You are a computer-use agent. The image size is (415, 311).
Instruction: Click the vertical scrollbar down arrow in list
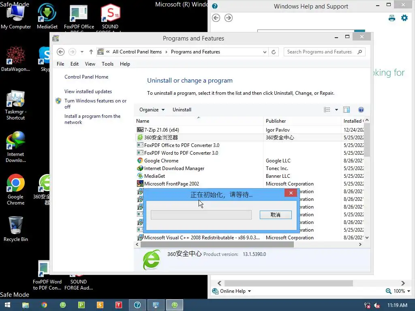(x=367, y=238)
